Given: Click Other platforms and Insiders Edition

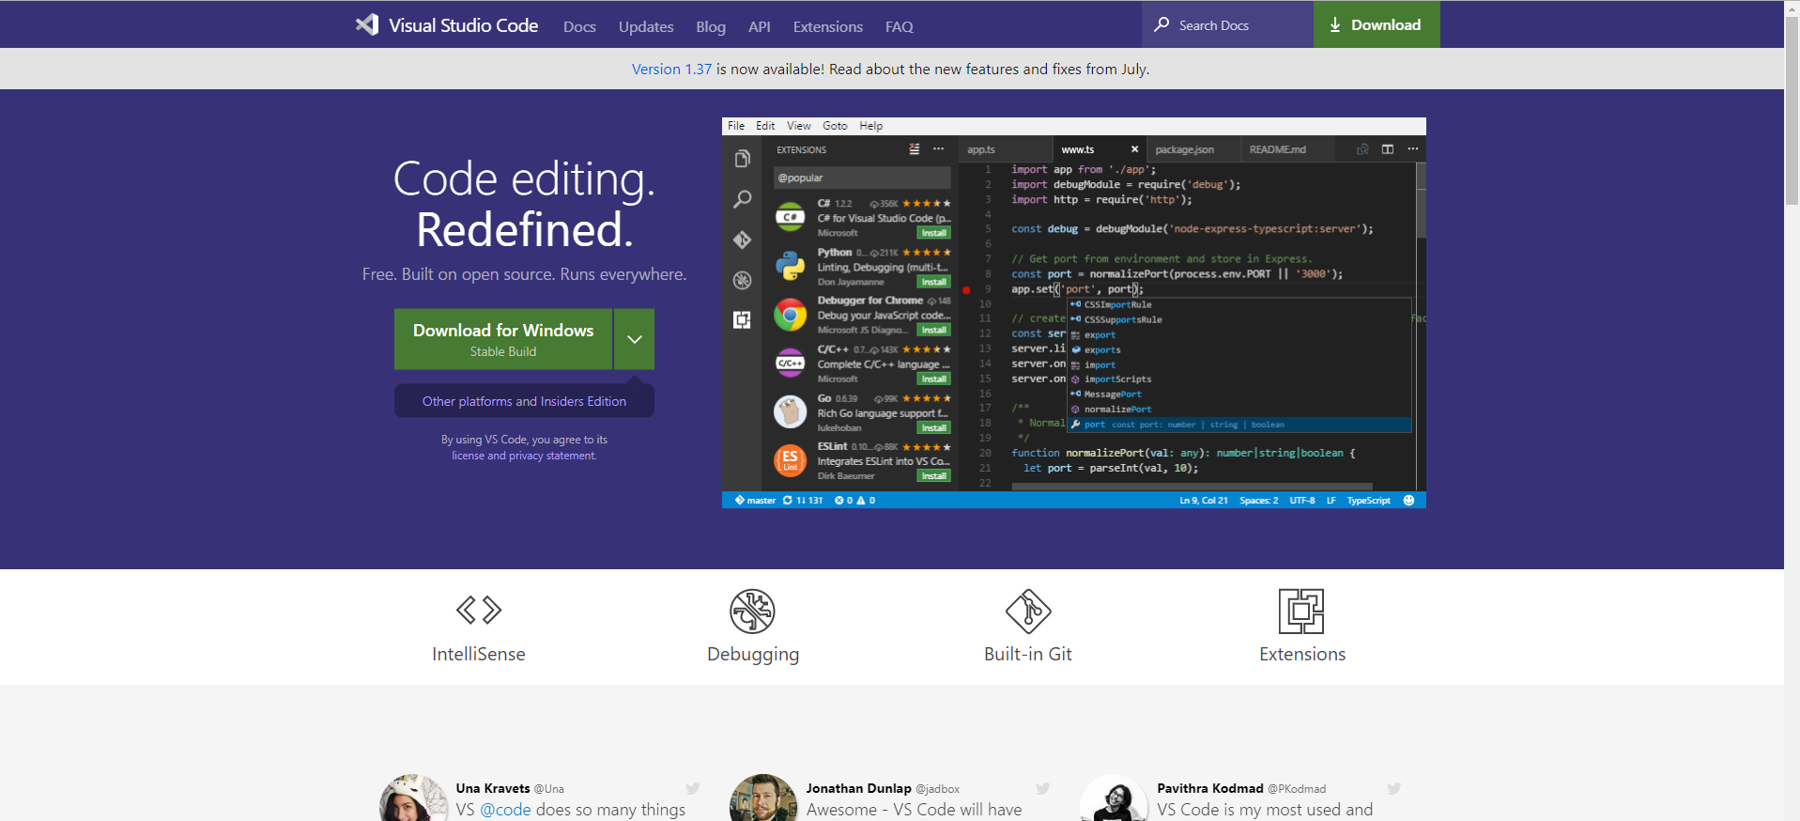Looking at the screenshot, I should [x=524, y=401].
